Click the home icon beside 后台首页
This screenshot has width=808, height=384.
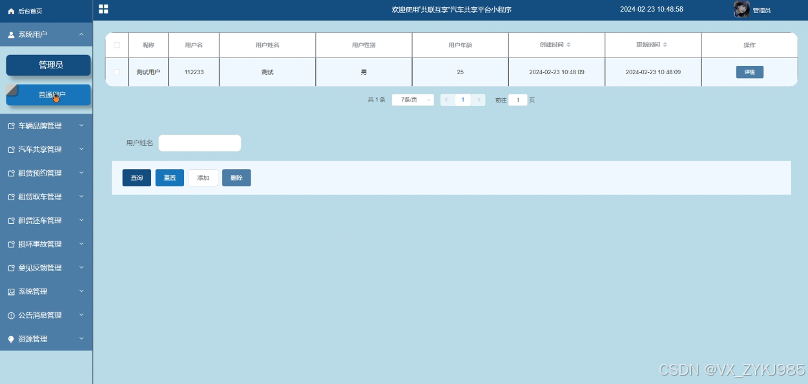click(x=11, y=11)
